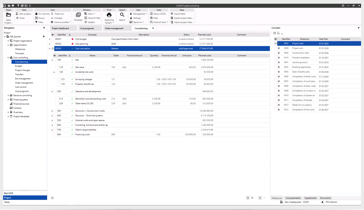Select the Fix Columns tool in View group

[43, 14]
